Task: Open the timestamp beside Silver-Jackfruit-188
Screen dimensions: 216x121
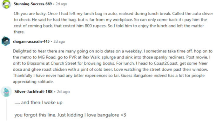Action: 63,92
